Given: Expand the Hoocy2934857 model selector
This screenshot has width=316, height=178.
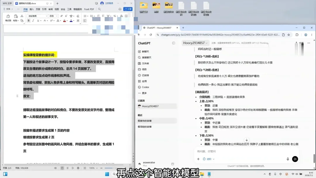Looking at the screenshot, I should tap(195, 43).
